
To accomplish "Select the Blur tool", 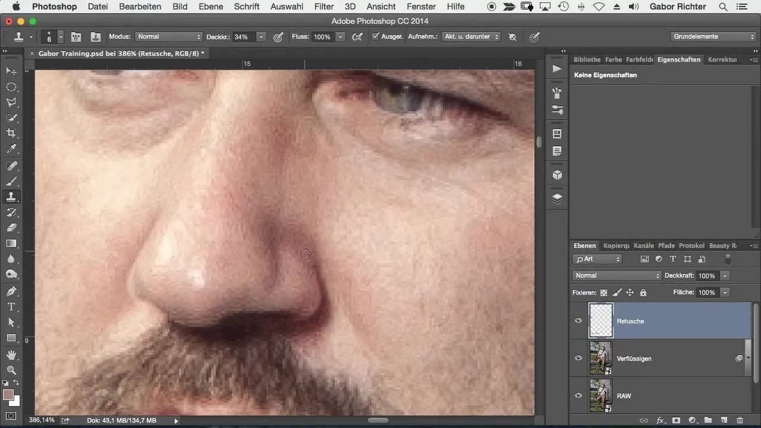I will pos(11,259).
